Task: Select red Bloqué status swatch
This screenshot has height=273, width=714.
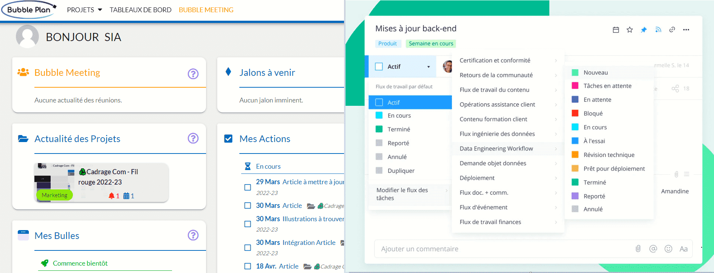Action: tap(575, 113)
